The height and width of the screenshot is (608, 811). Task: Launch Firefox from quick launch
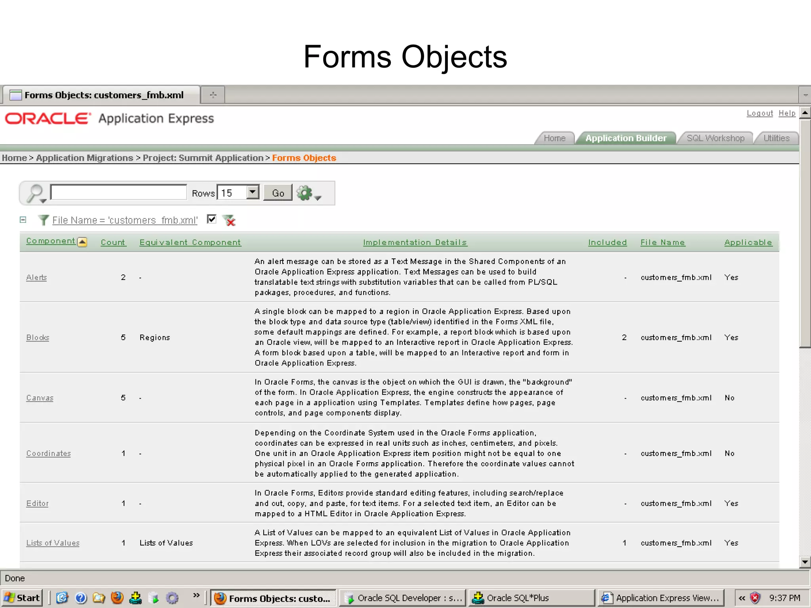point(117,598)
